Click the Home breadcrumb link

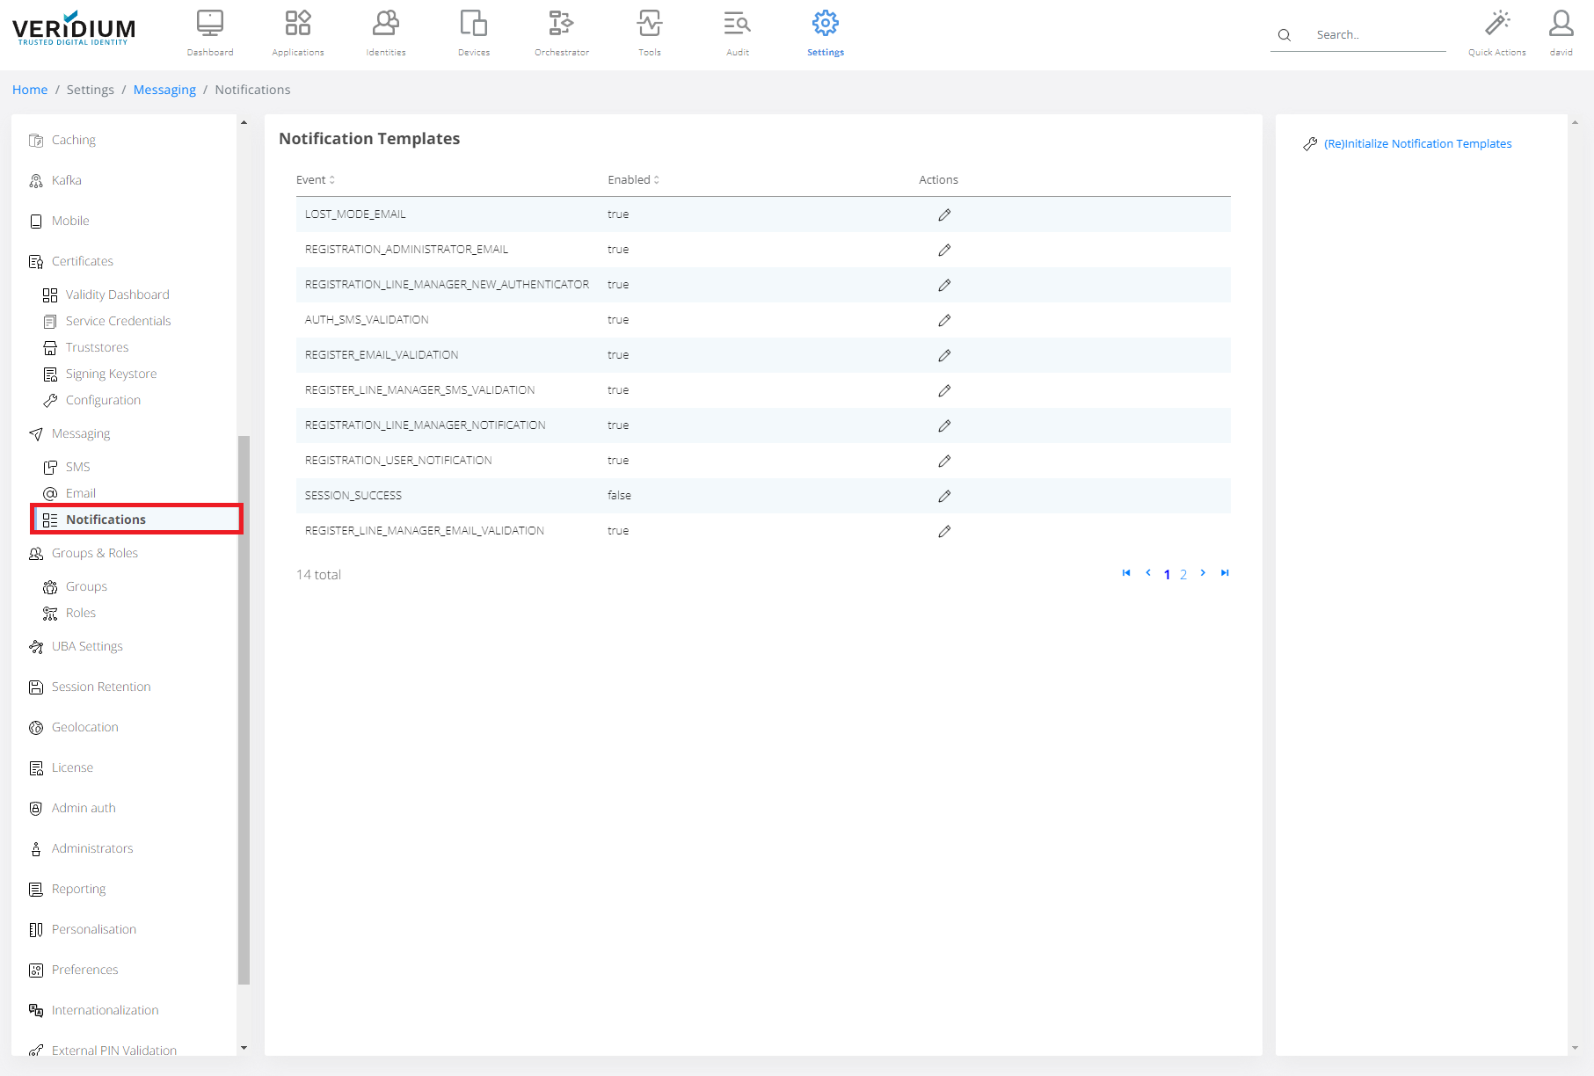point(30,90)
